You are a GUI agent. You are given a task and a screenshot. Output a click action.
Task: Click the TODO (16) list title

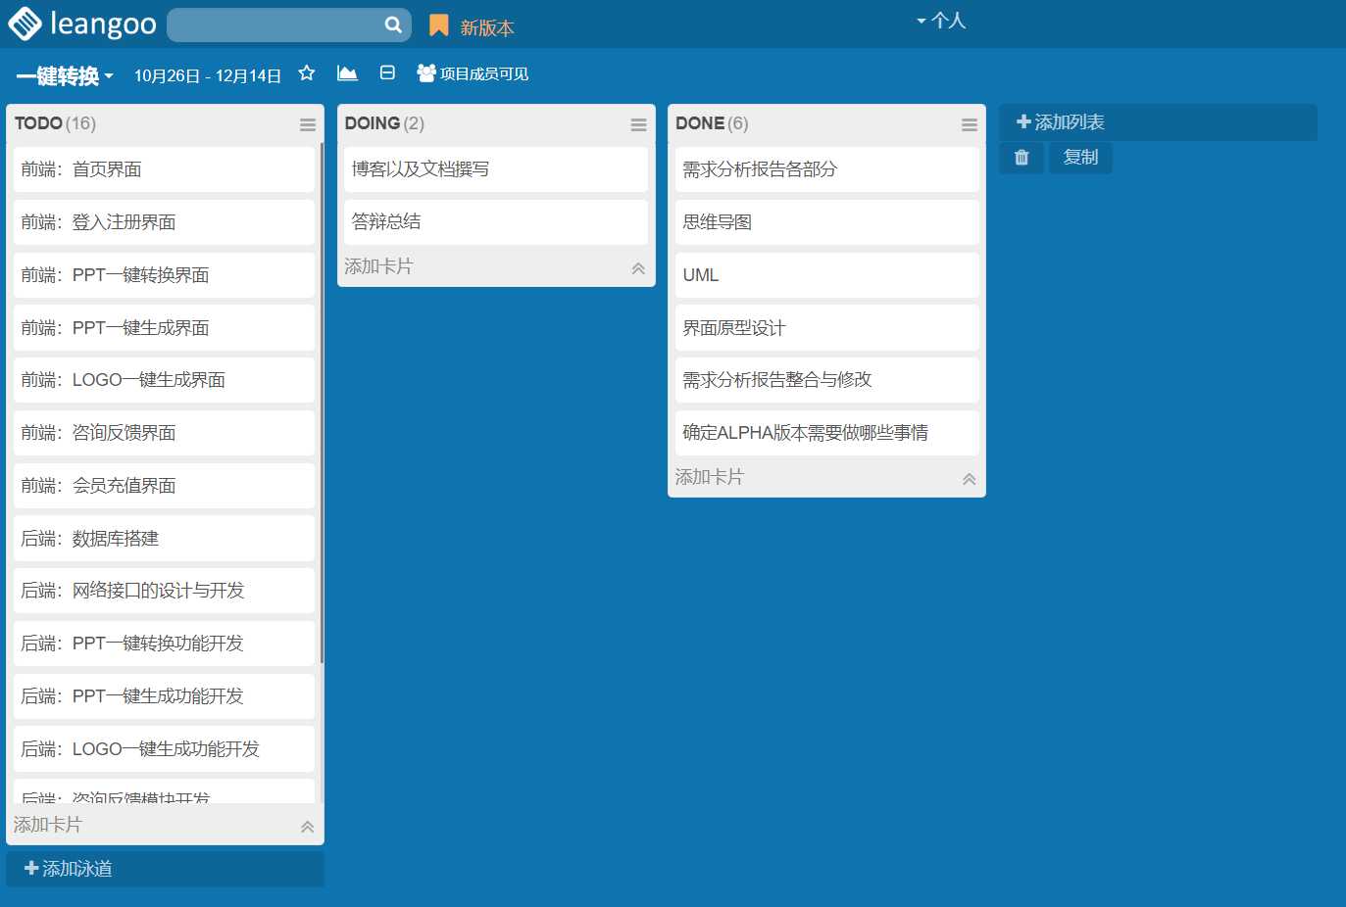(55, 123)
